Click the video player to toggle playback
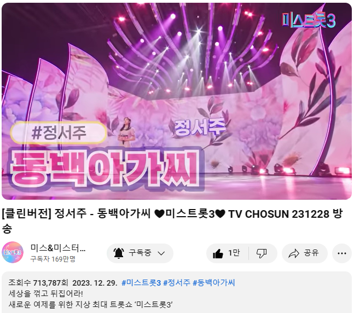This screenshot has height=313, width=354. [x=177, y=101]
